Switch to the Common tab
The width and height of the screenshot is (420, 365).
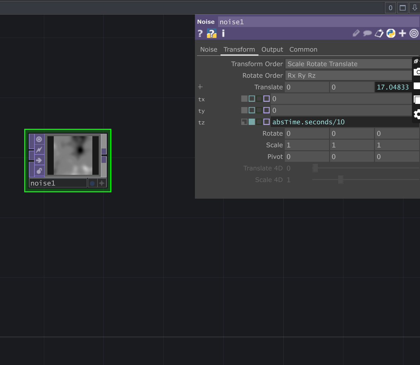point(303,49)
